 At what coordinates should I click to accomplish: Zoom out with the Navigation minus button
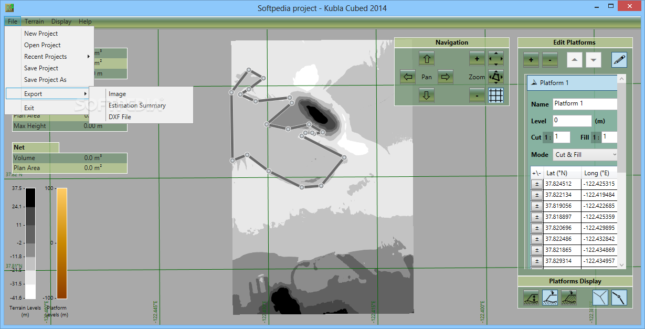[477, 95]
